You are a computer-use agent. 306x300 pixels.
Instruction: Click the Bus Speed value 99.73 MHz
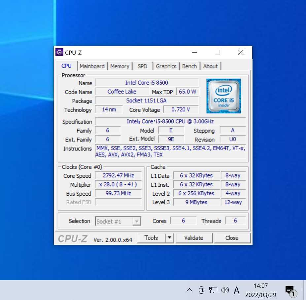pyautogui.click(x=118, y=193)
